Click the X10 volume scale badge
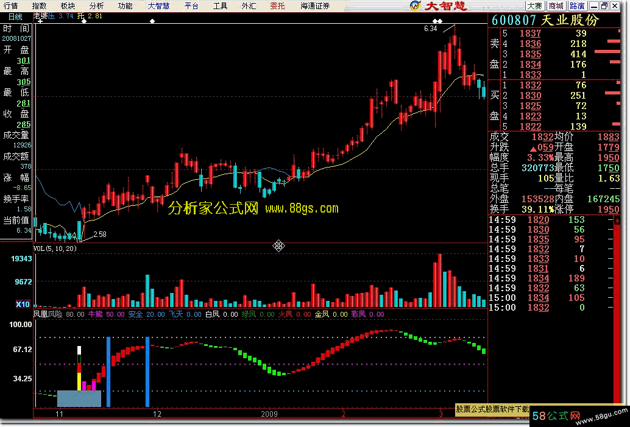This screenshot has width=630, height=427. [x=23, y=304]
